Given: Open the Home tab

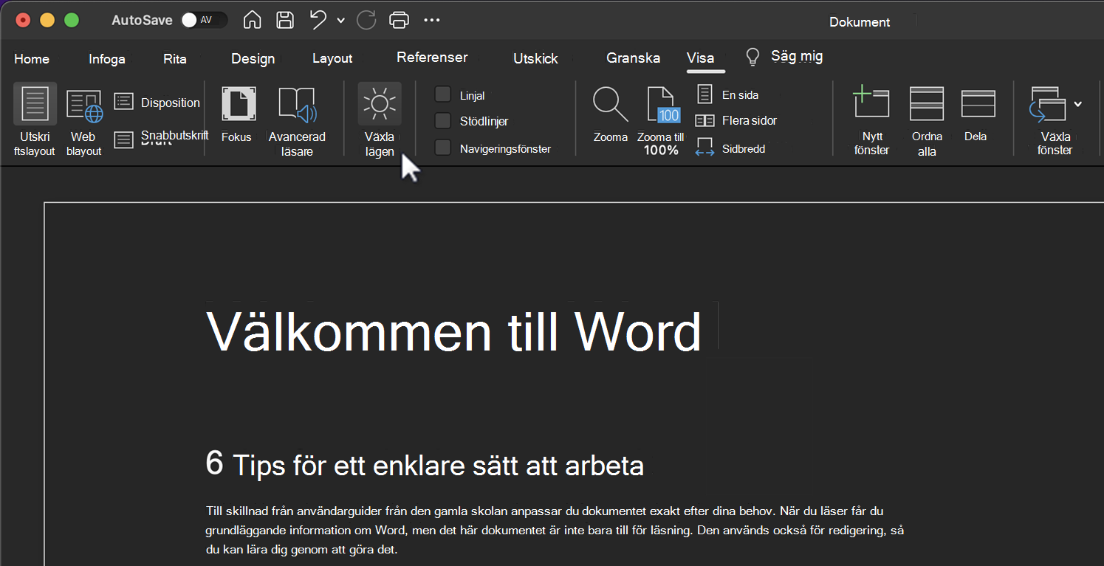Looking at the screenshot, I should 32,59.
